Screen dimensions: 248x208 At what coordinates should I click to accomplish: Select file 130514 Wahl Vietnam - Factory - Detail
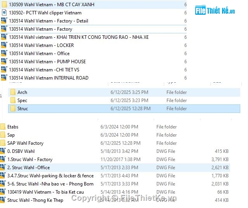tap(48, 21)
